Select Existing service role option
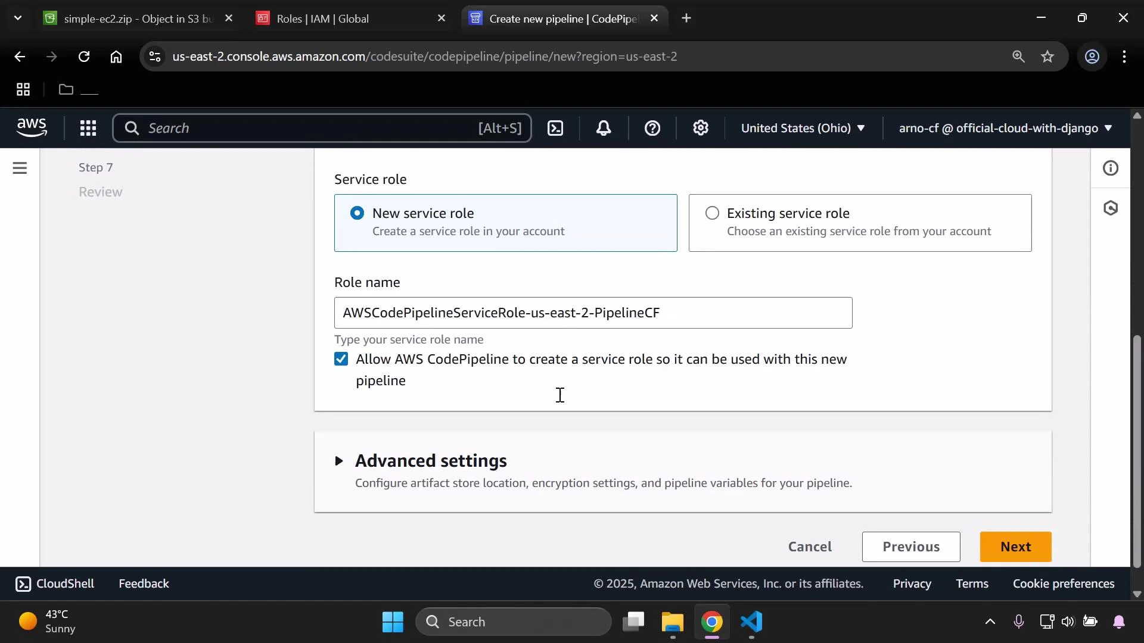 712,213
